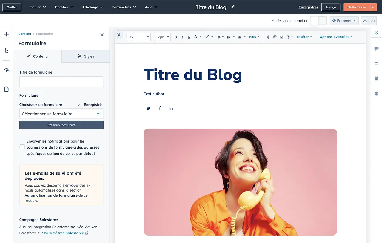Toggle Mode sans distraction switch
Viewport: 382px width, 243px height.
[x=318, y=21]
